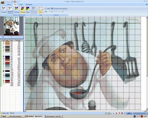Increase preview panel zoom with plus
This screenshot has width=148, height=118.
[x=20, y=37]
